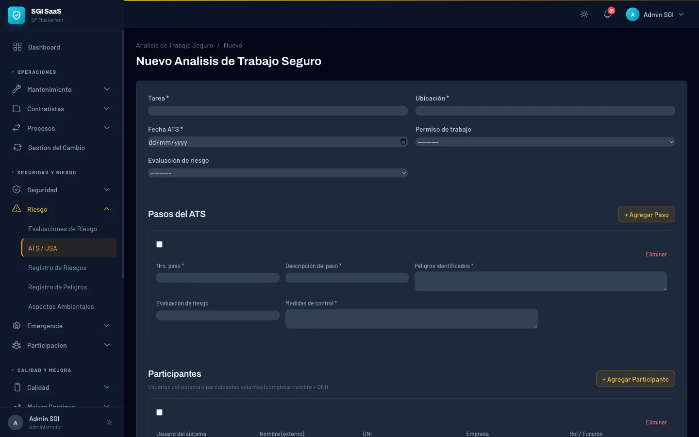Tick the checkbox in the Pasos del ATS row
Screen dimensions: 699x437
point(159,244)
